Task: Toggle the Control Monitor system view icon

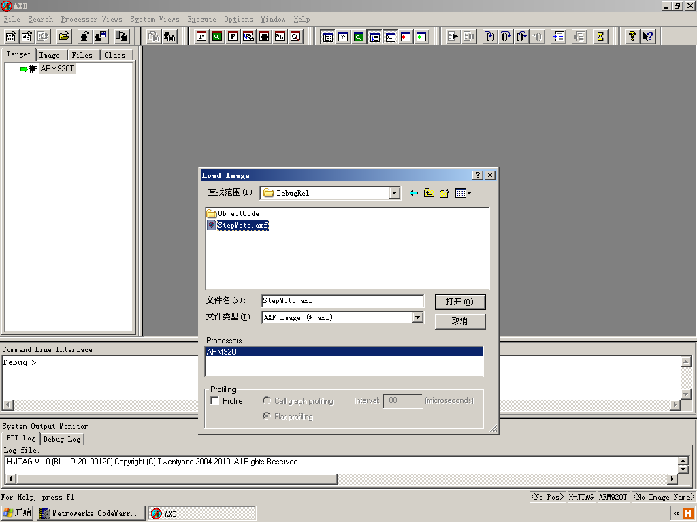Action: (x=327, y=37)
